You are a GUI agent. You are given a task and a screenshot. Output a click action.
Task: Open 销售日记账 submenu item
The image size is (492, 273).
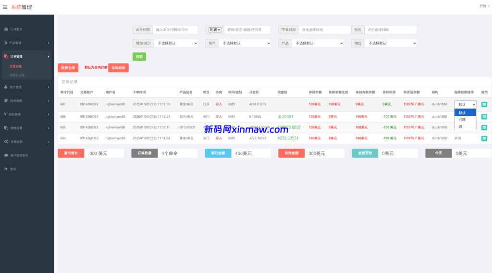[x=17, y=75]
